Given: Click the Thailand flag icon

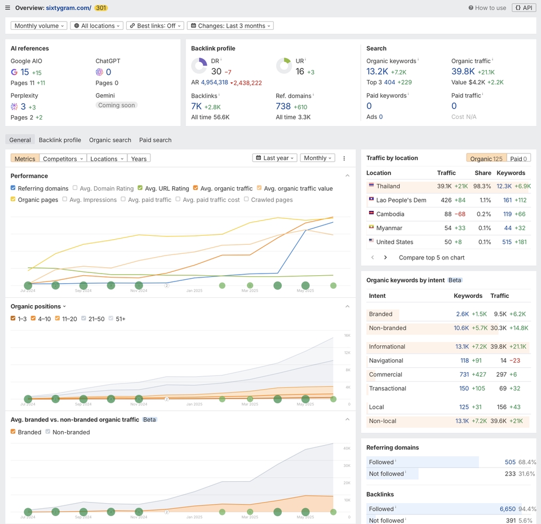Looking at the screenshot, I should 371,186.
